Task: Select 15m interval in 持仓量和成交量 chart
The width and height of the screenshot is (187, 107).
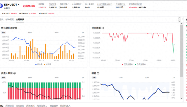Action: pos(30,33)
